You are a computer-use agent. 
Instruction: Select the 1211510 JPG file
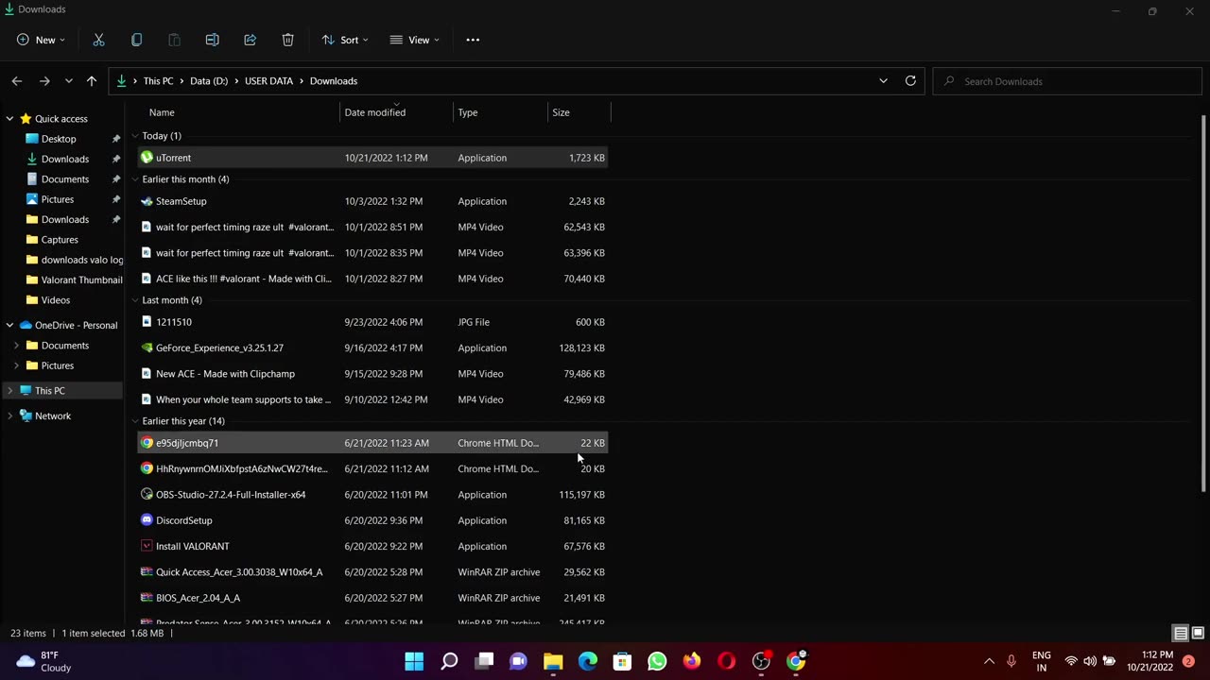coord(372,322)
